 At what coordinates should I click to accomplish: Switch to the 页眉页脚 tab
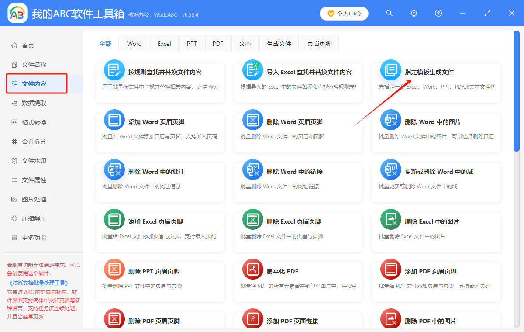319,43
